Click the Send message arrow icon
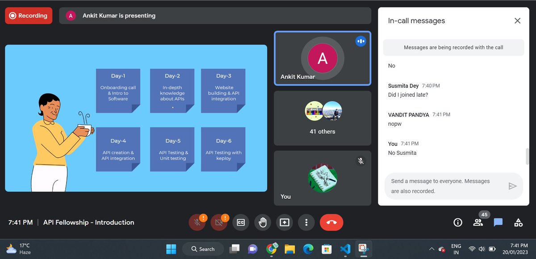 pyautogui.click(x=513, y=186)
